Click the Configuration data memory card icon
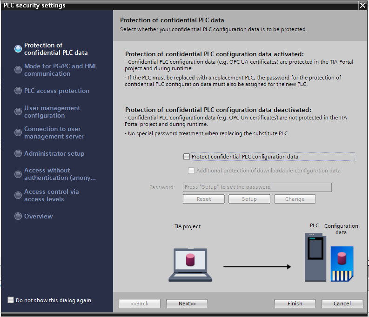This screenshot has width=369, height=317. [x=342, y=264]
